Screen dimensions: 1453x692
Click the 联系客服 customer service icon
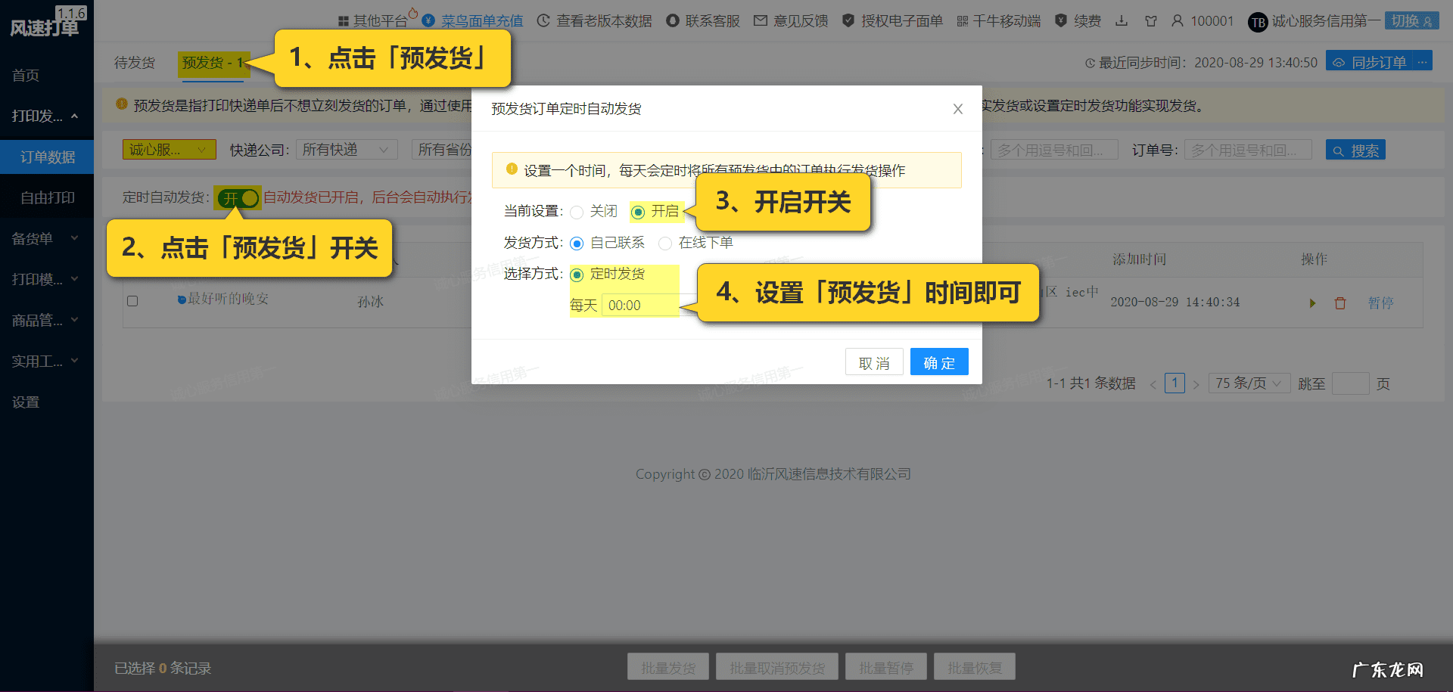tap(673, 20)
